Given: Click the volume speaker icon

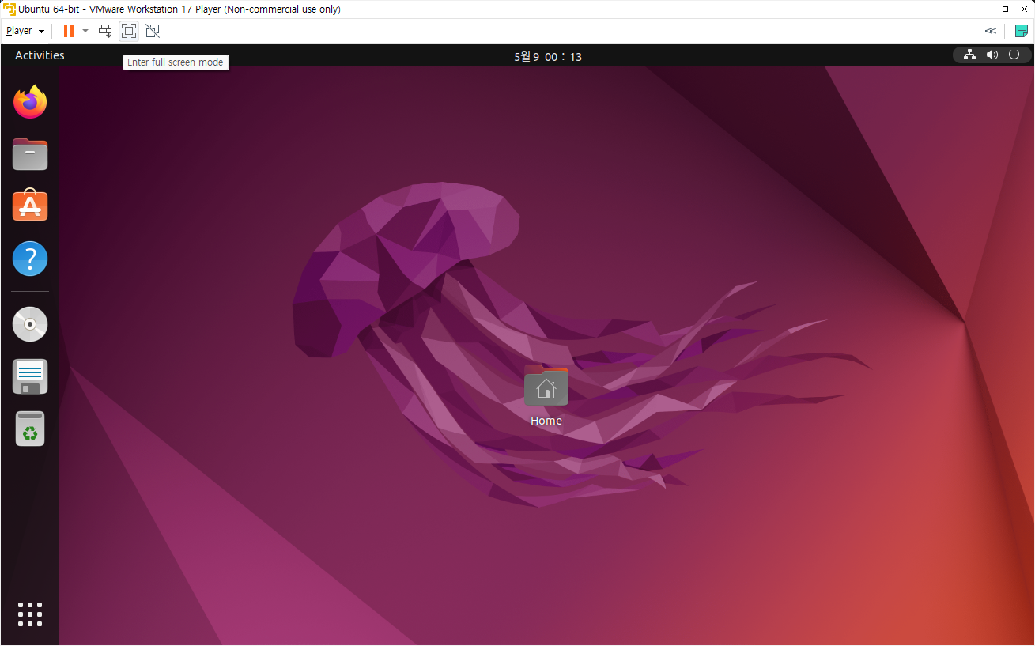Looking at the screenshot, I should [992, 55].
